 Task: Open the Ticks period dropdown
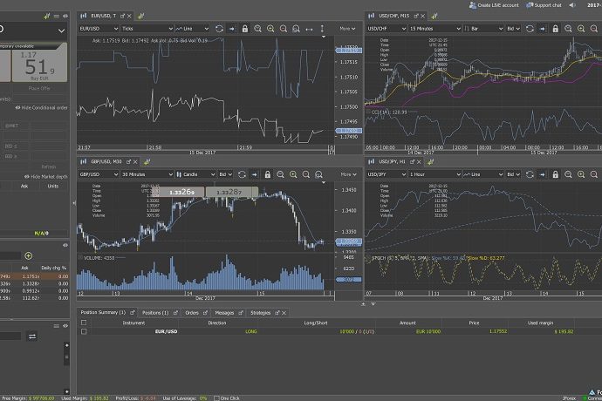(x=147, y=29)
